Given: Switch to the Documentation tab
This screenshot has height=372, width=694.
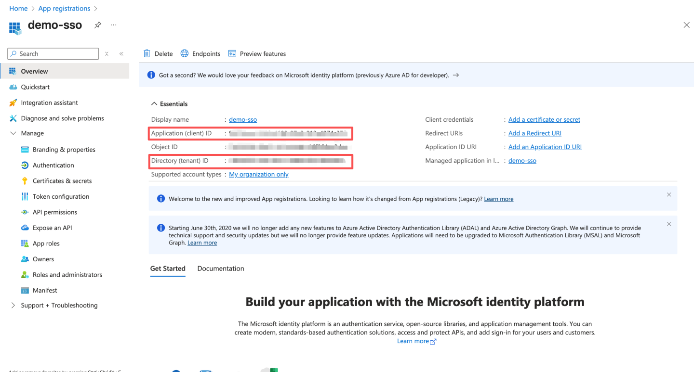Looking at the screenshot, I should (221, 269).
